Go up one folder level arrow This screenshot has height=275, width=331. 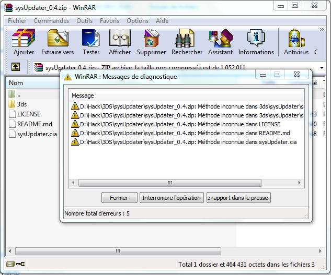point(16,67)
